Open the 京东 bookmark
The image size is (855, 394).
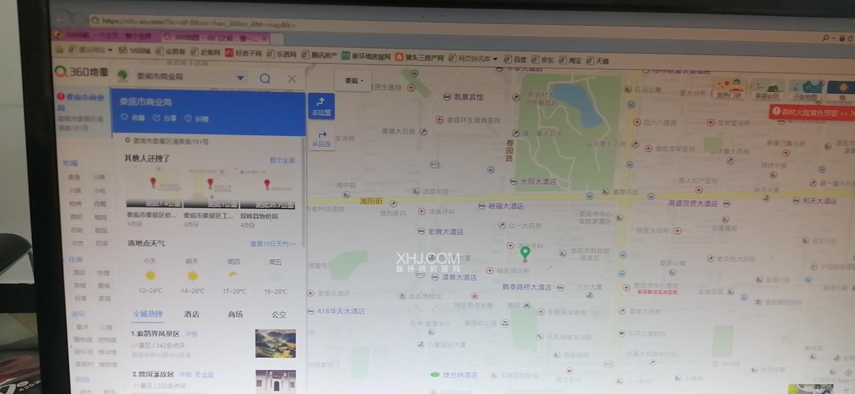(542, 60)
